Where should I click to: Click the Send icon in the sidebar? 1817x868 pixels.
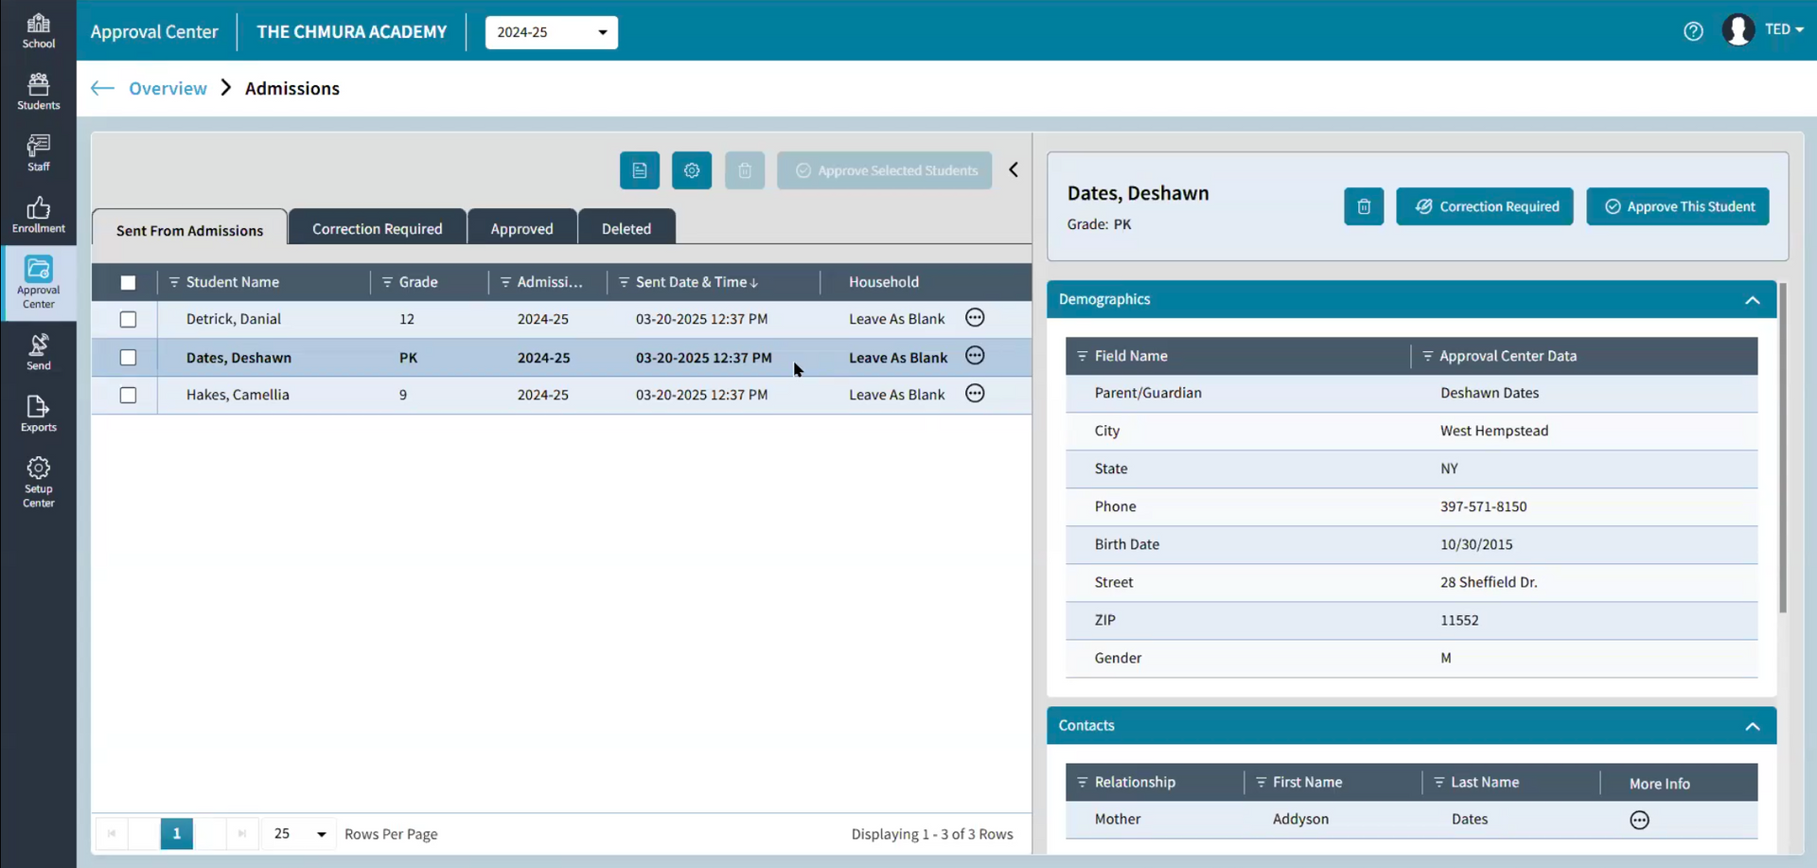click(x=38, y=350)
